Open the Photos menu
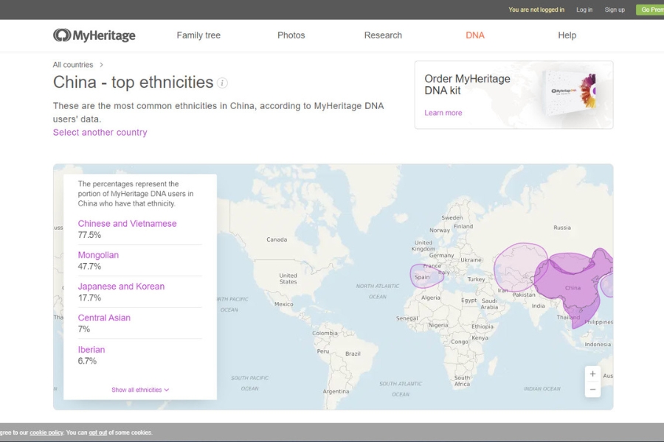This screenshot has height=442, width=664. (x=291, y=35)
